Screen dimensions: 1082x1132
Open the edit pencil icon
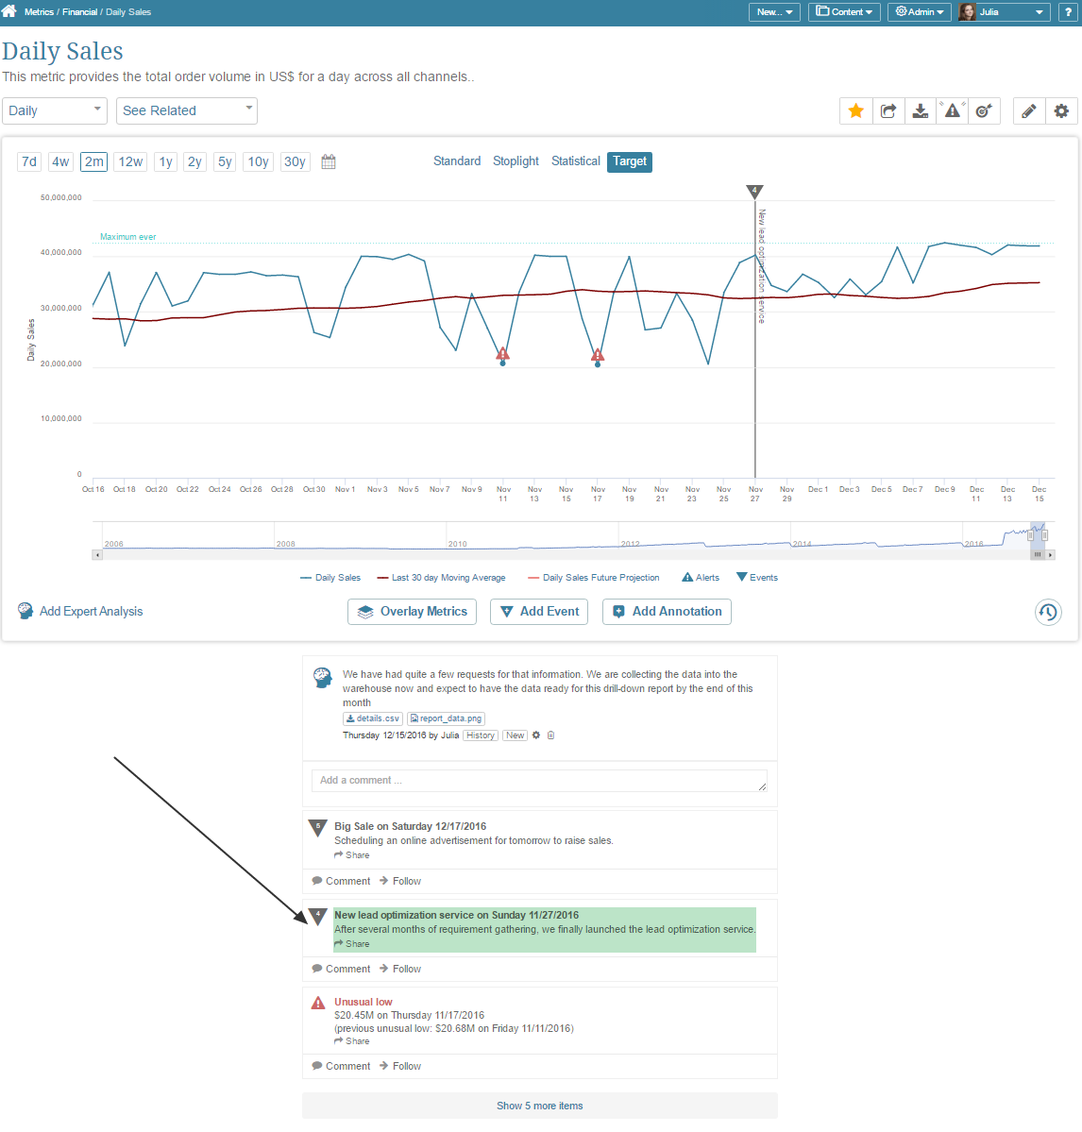[x=1028, y=110]
